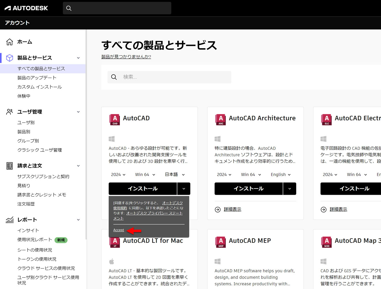Open the AutoCAD MEP product icon

(x=220, y=242)
